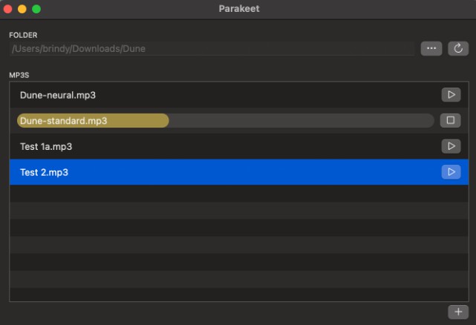Select the Dune-neural.mp3 row

coord(223,95)
